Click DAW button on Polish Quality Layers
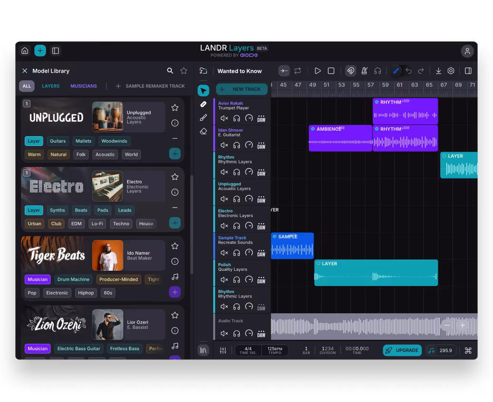493x402 pixels. click(x=261, y=280)
